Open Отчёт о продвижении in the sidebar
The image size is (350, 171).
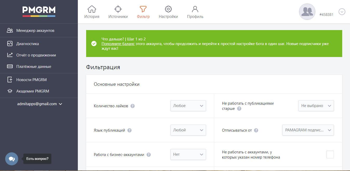pos(36,55)
